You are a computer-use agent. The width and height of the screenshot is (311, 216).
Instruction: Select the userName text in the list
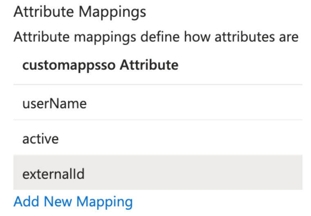click(x=54, y=104)
